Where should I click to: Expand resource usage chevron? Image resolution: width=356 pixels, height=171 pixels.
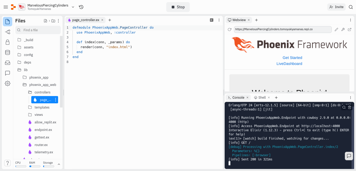tap(59, 164)
